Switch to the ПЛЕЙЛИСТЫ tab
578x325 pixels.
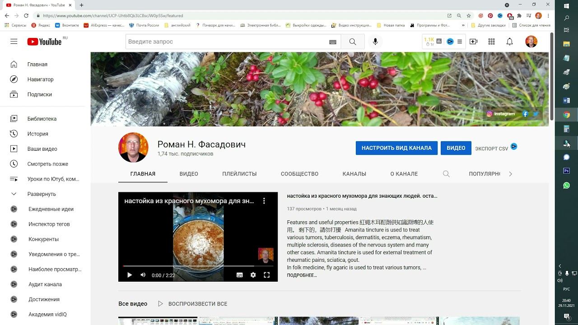(239, 174)
